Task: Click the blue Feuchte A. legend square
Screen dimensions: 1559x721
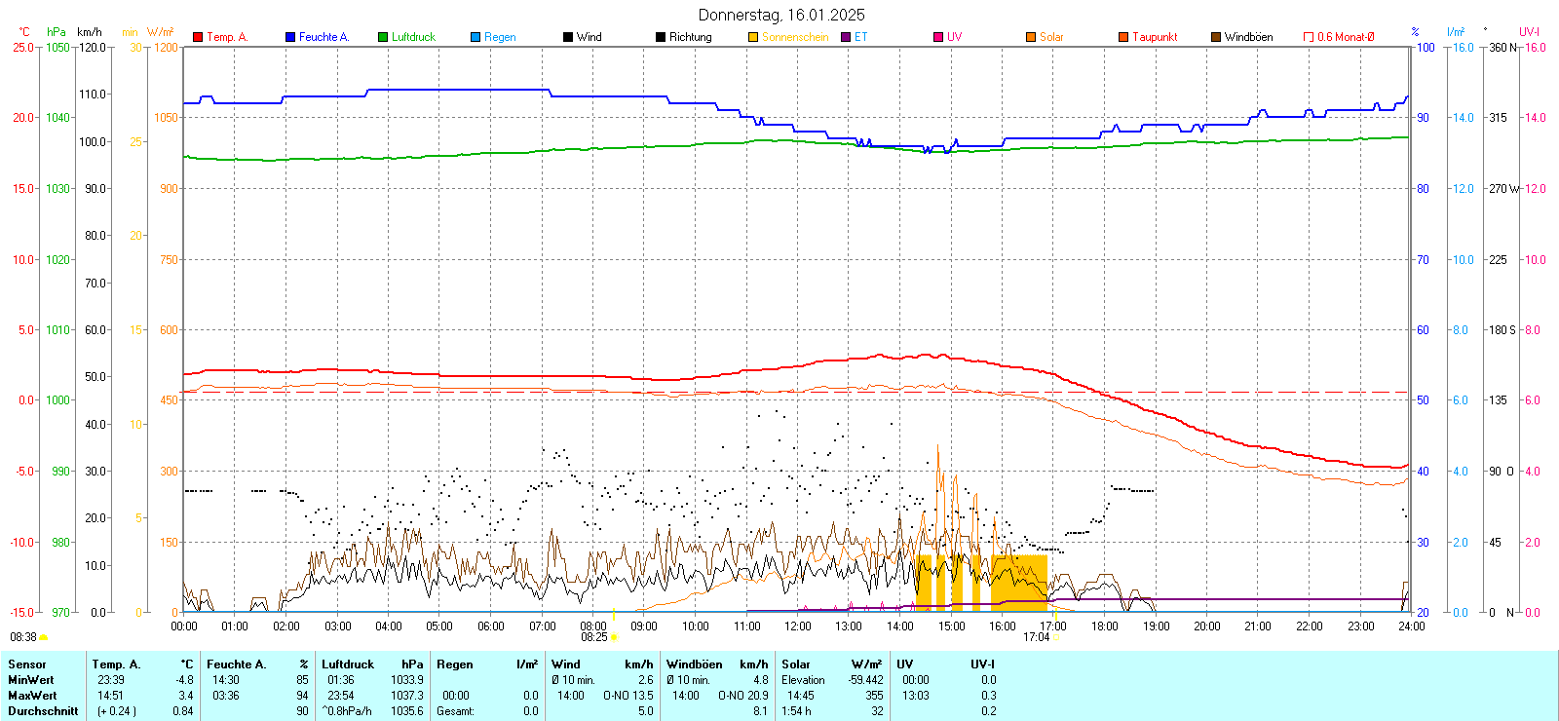Action: pyautogui.click(x=290, y=37)
